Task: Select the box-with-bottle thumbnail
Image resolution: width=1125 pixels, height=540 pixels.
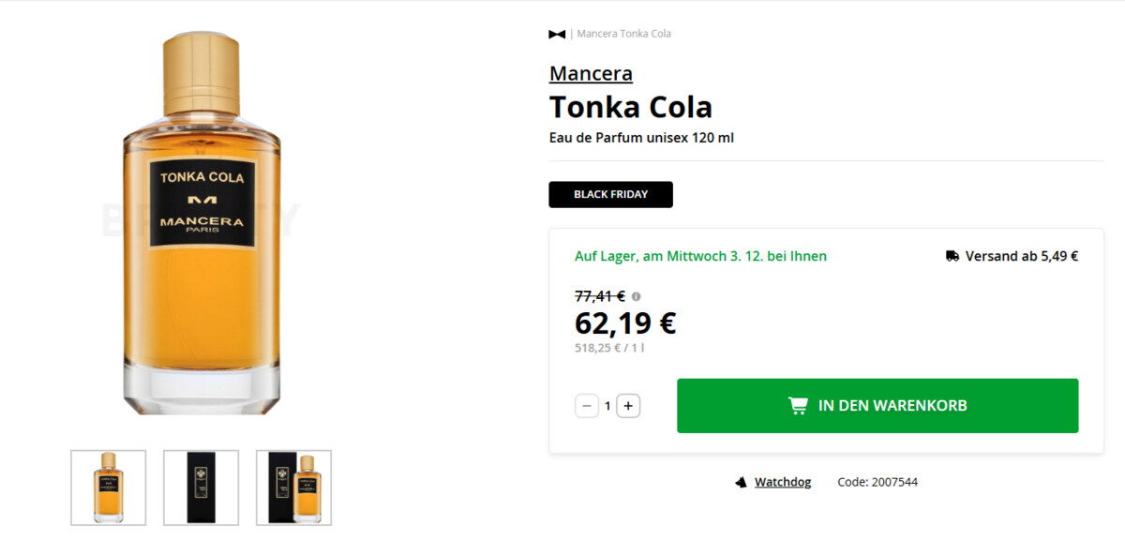Action: point(293,487)
